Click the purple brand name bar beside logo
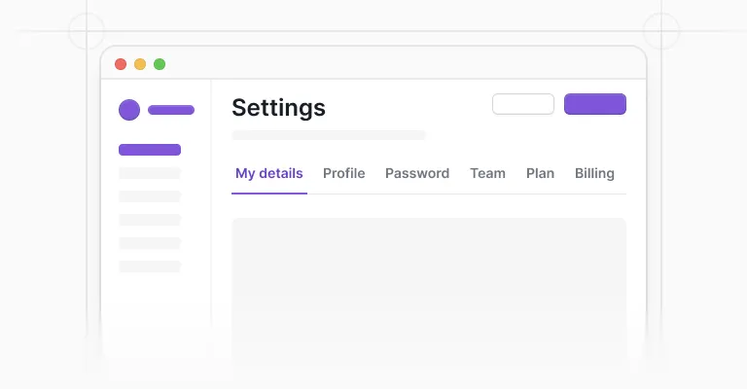 click(171, 110)
